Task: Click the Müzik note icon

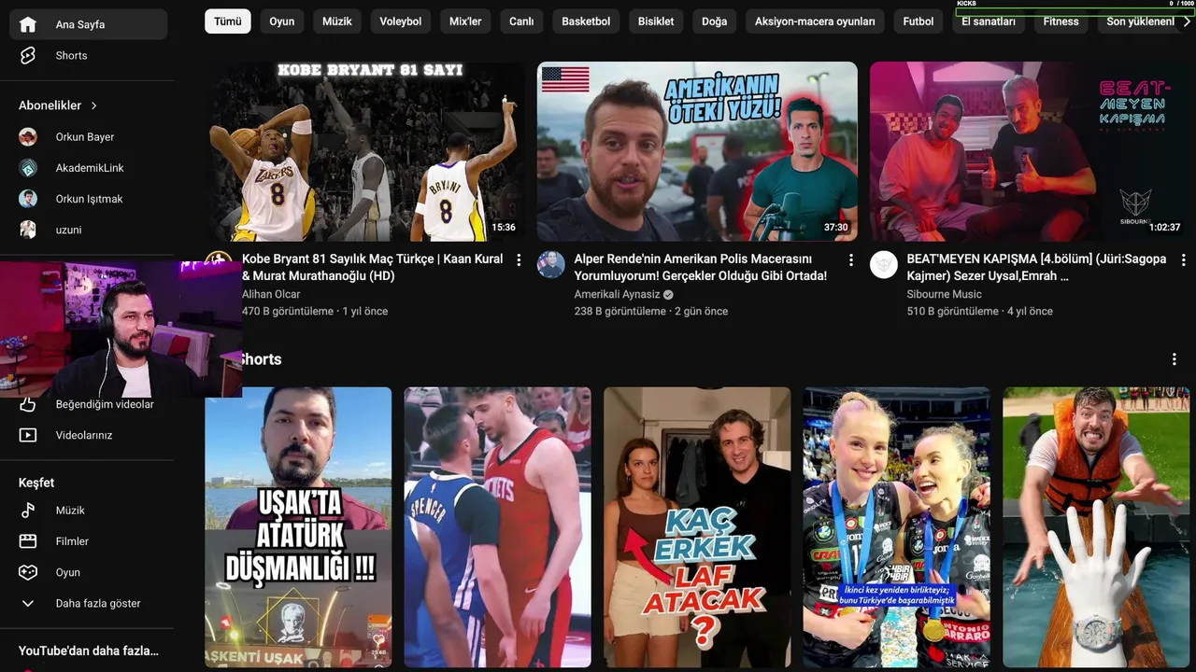Action: [x=28, y=511]
